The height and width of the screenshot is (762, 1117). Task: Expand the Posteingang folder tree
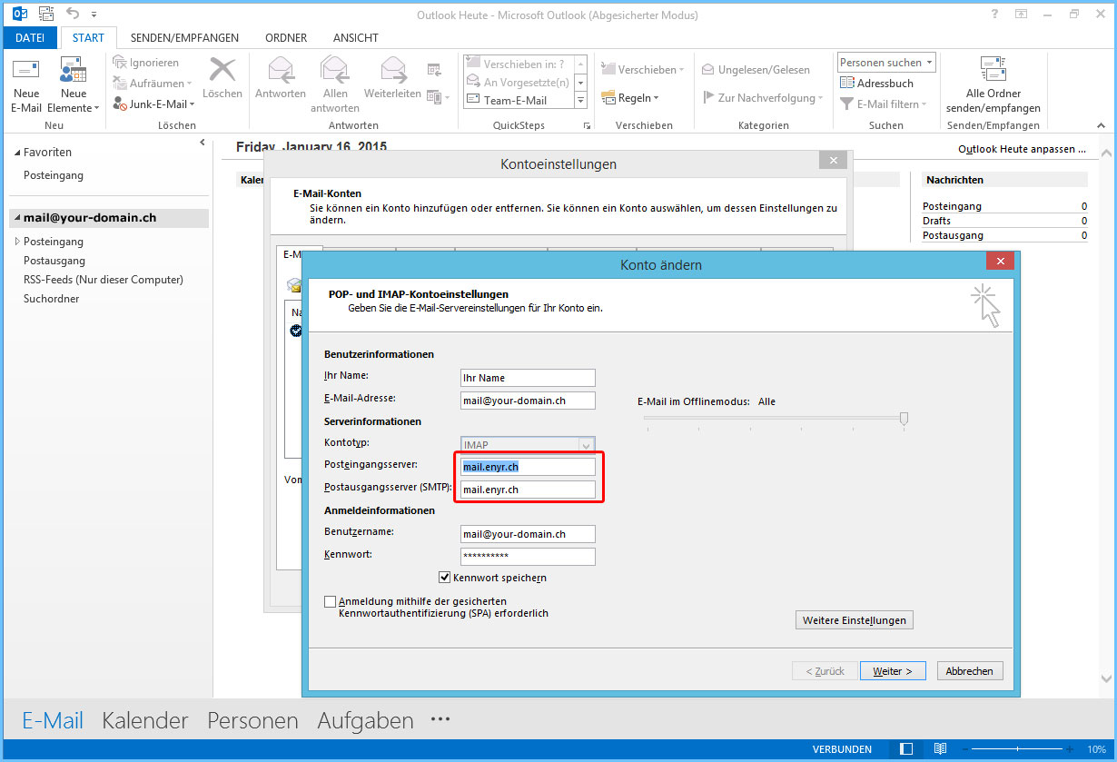click(x=16, y=242)
